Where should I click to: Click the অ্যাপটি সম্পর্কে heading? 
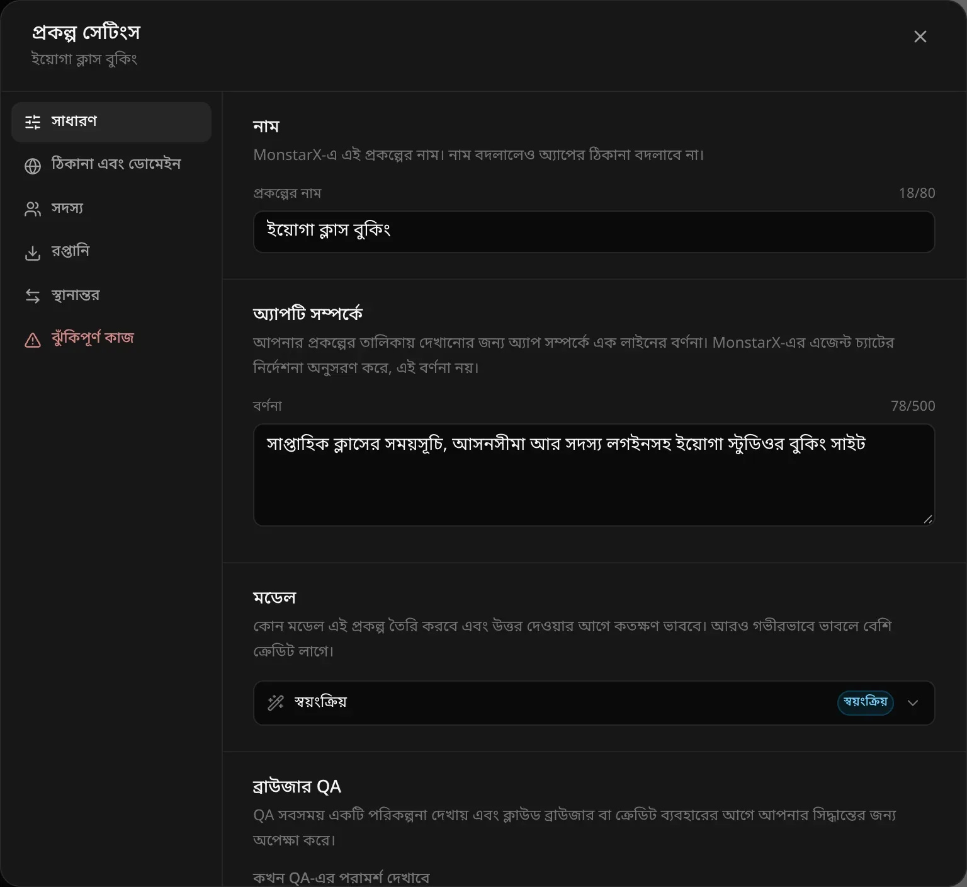click(307, 313)
